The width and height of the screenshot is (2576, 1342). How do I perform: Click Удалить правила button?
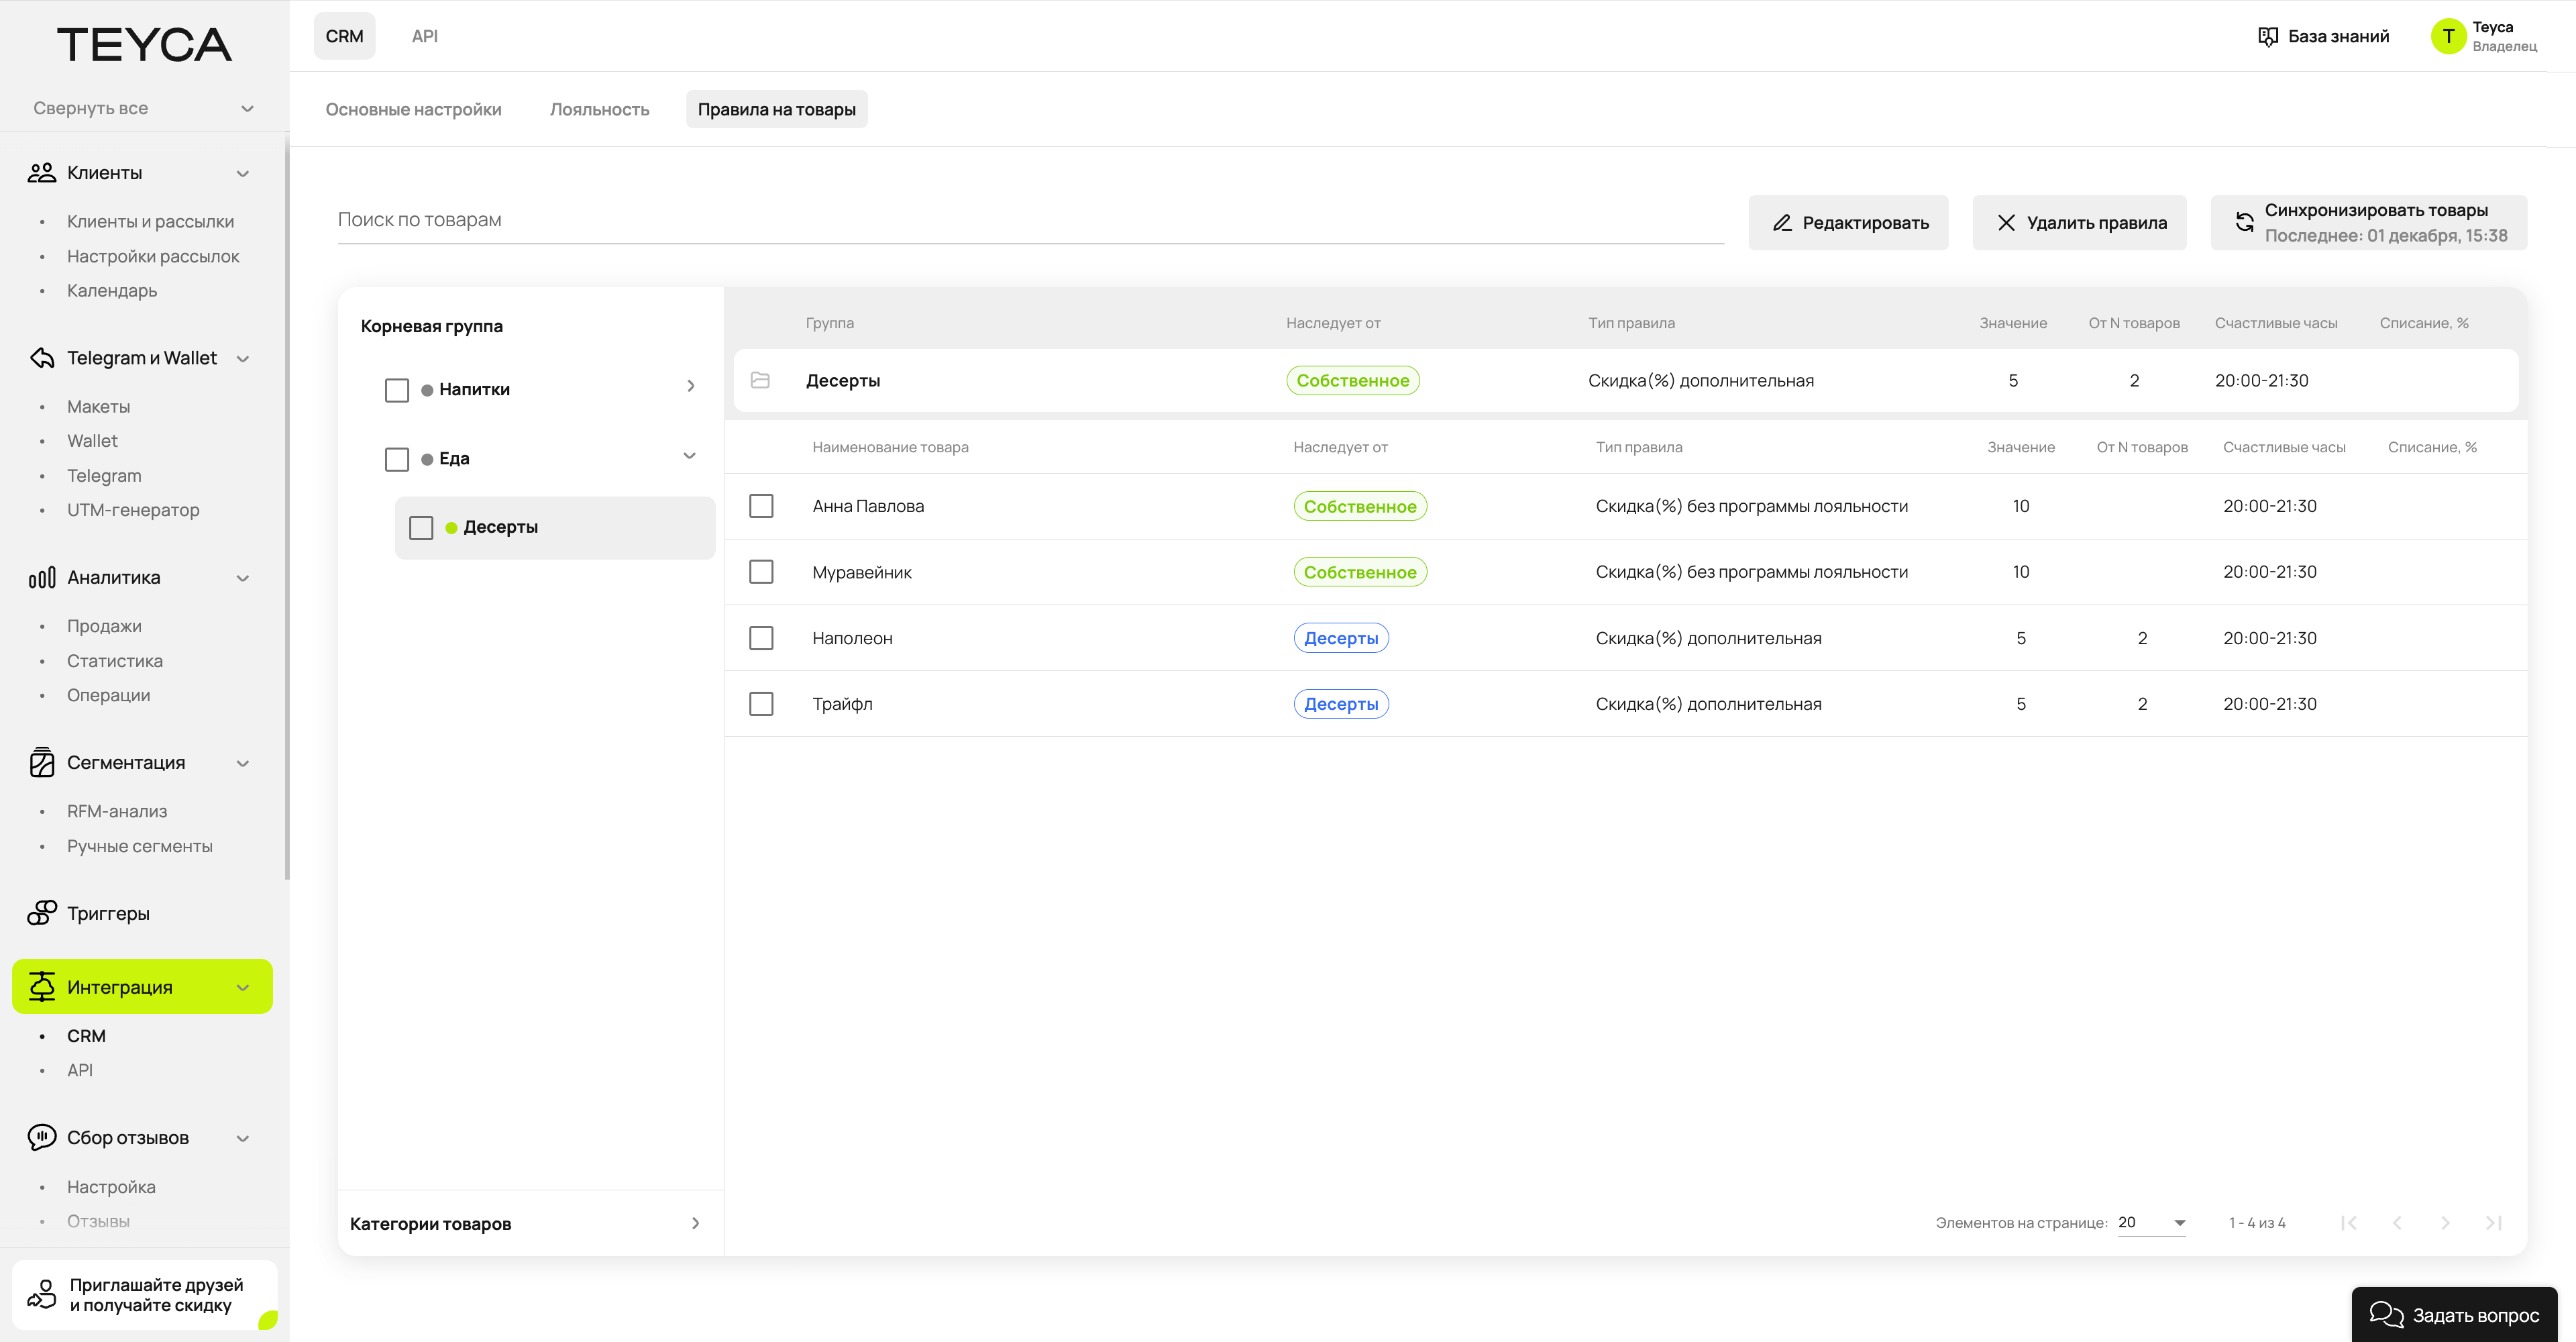coord(2079,223)
